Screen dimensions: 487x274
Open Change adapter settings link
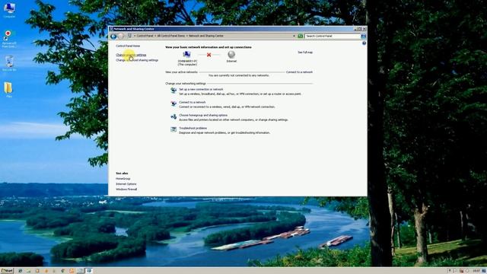[131, 55]
